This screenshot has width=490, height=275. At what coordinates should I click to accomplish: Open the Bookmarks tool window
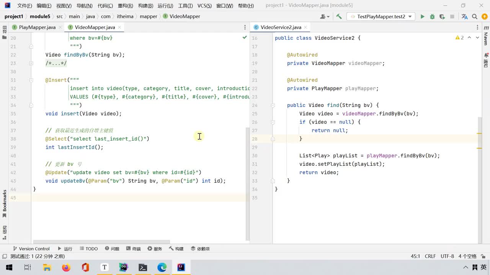pos(5,204)
